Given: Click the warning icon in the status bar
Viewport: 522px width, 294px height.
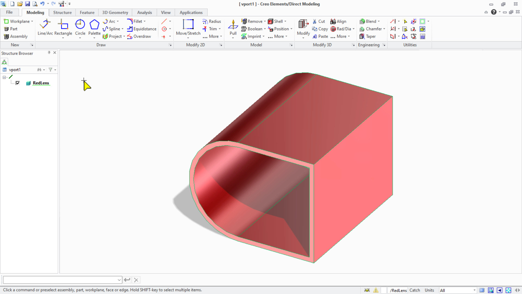Looking at the screenshot, I should 376,290.
